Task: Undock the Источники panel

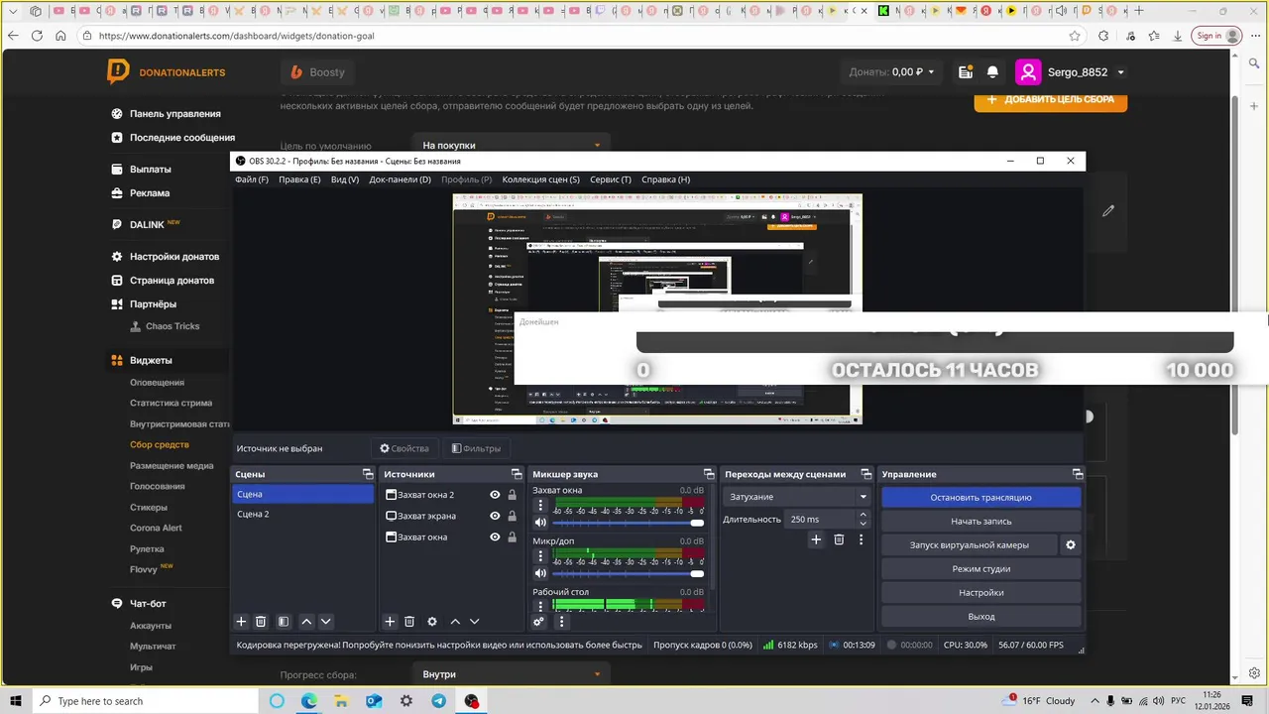Action: 517,474
